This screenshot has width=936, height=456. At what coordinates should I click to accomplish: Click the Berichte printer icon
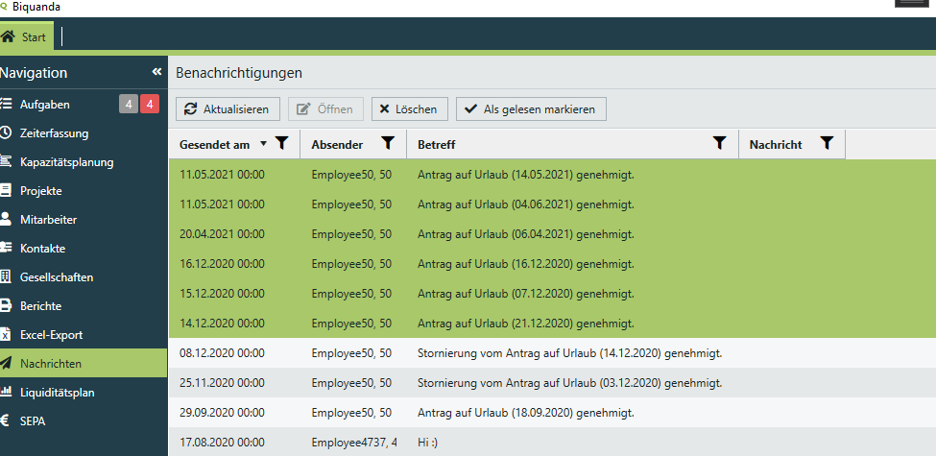pos(7,306)
